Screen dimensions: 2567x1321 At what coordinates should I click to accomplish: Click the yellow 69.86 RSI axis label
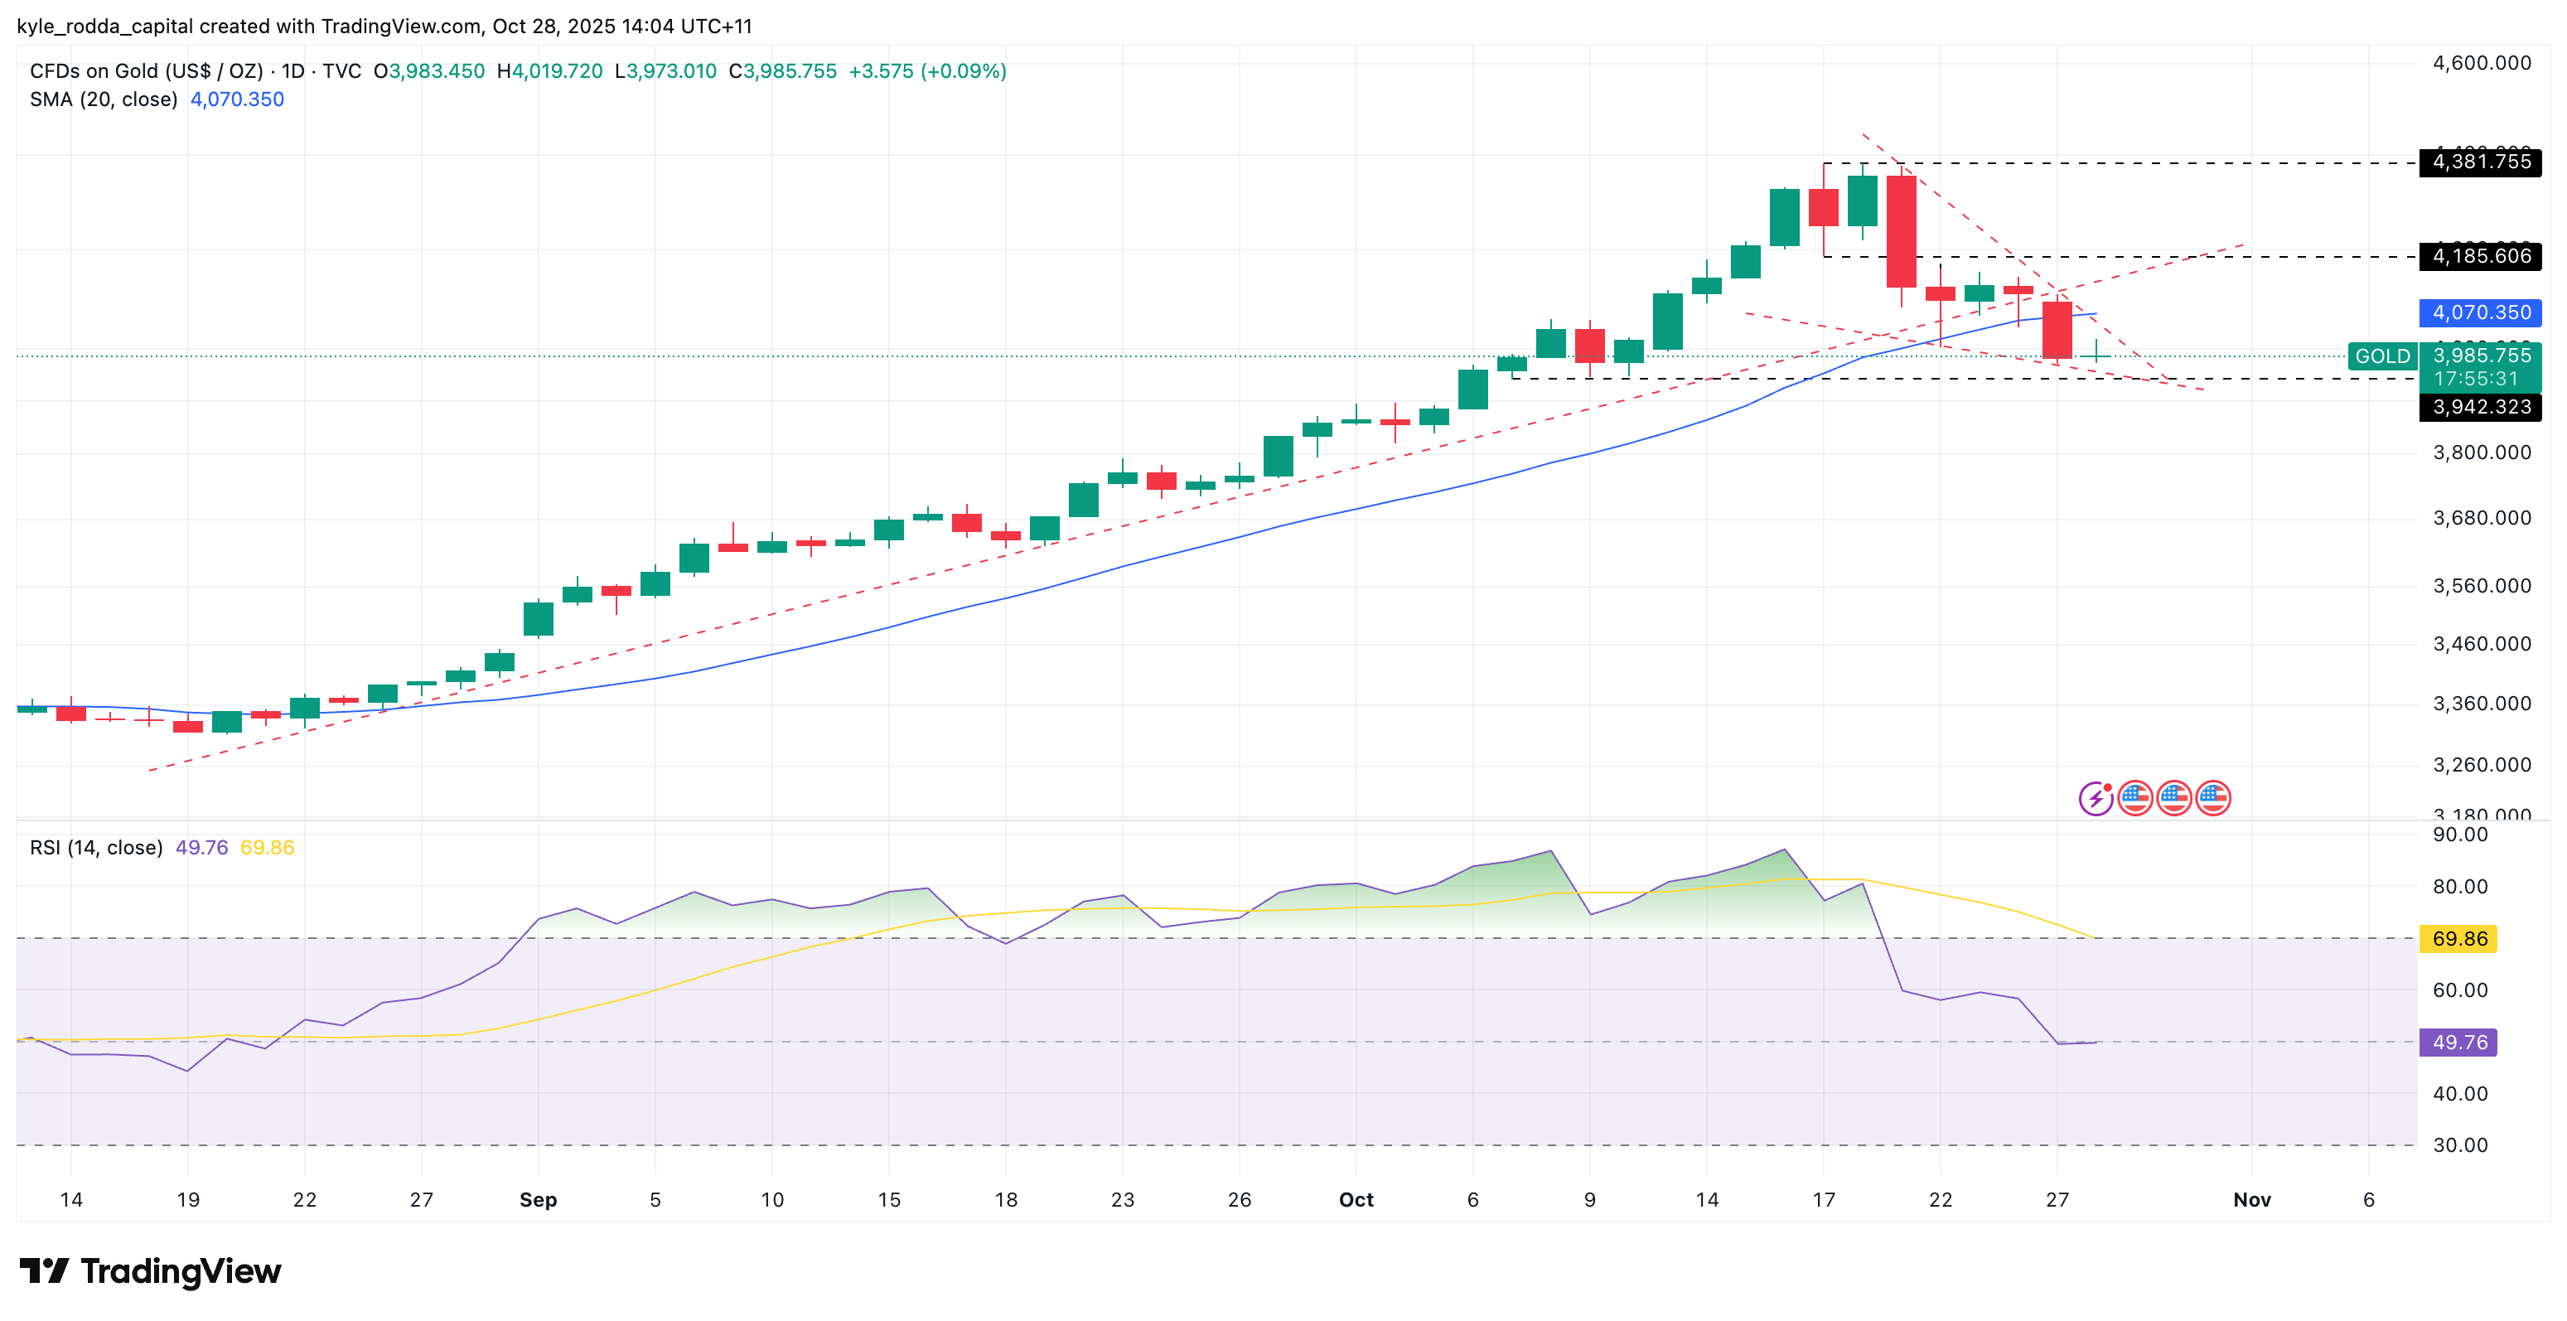tap(2458, 938)
